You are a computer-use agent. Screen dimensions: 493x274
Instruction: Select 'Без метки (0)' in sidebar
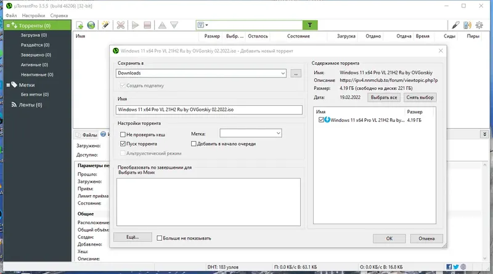pos(35,94)
